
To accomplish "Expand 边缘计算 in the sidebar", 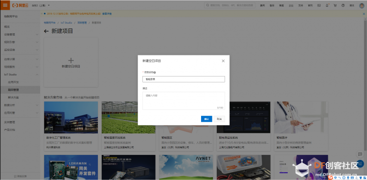I will point(20,59).
